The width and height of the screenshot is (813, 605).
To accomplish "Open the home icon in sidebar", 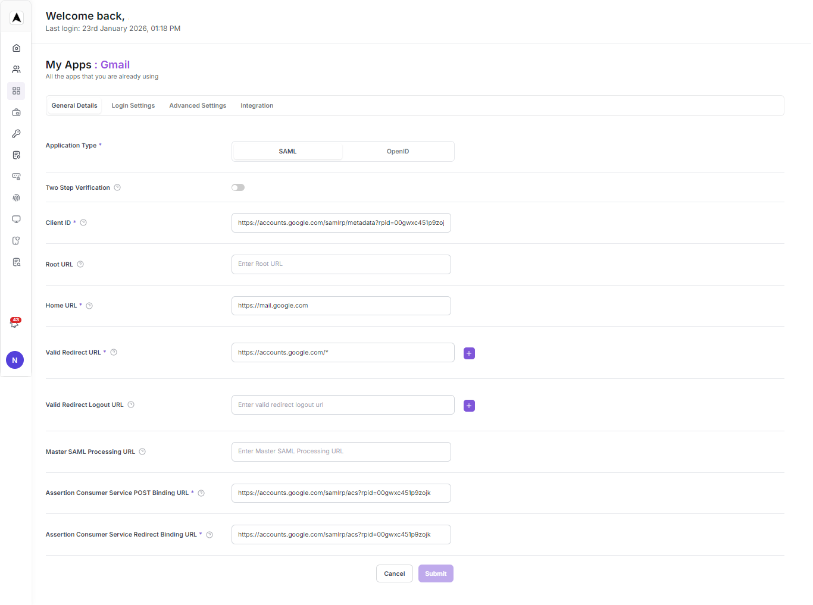I will click(17, 48).
